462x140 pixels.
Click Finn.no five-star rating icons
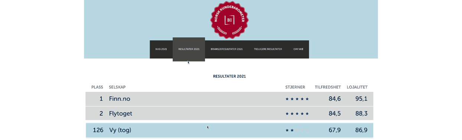[297, 99]
